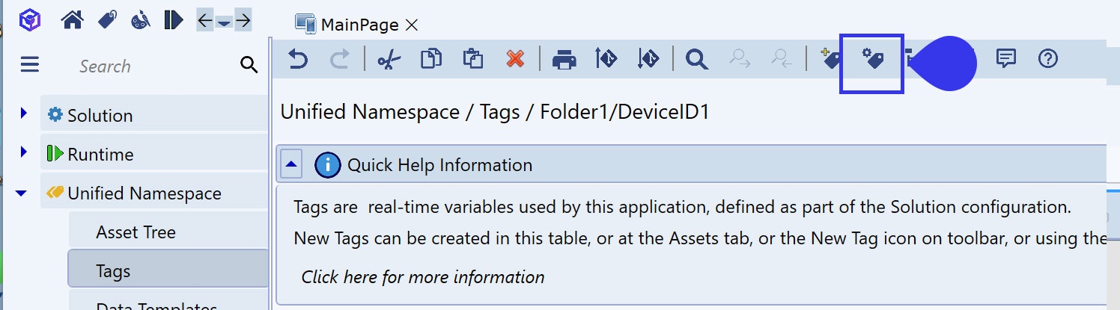The height and width of the screenshot is (310, 1120).
Task: Click the Home icon in top bar
Action: coord(73,20)
